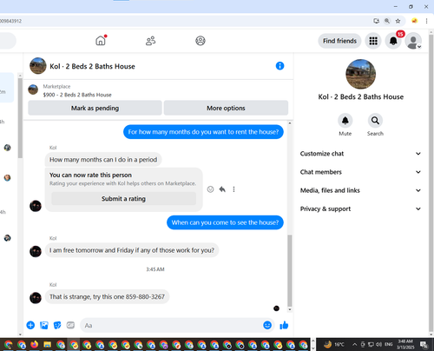Click the chat list left scrollbar

[x=20, y=118]
